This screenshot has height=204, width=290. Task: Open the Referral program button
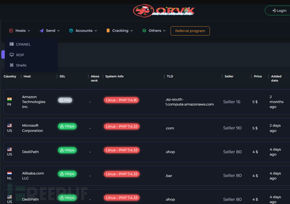point(190,31)
